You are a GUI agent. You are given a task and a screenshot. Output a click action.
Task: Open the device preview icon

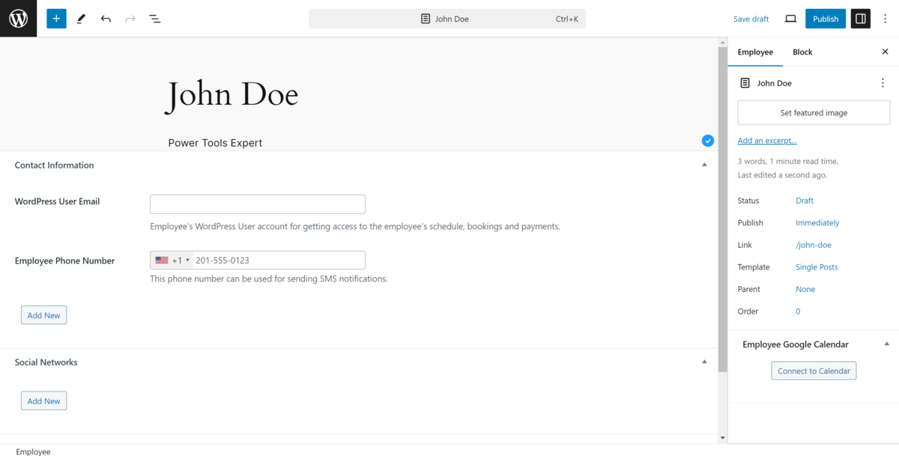790,19
